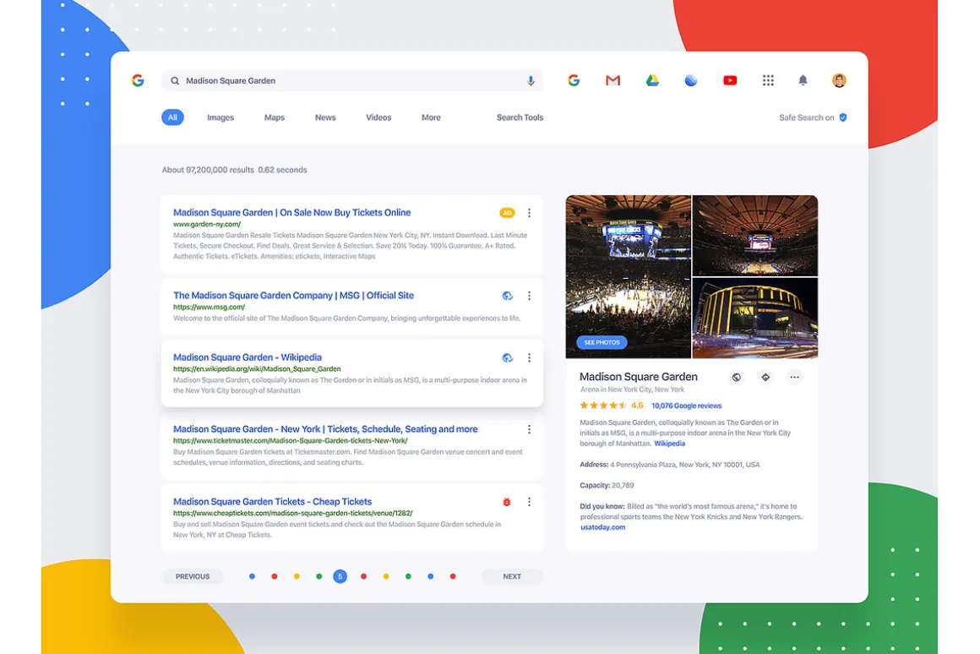Open more options in knowledge panel
980x654 pixels.
coord(794,377)
